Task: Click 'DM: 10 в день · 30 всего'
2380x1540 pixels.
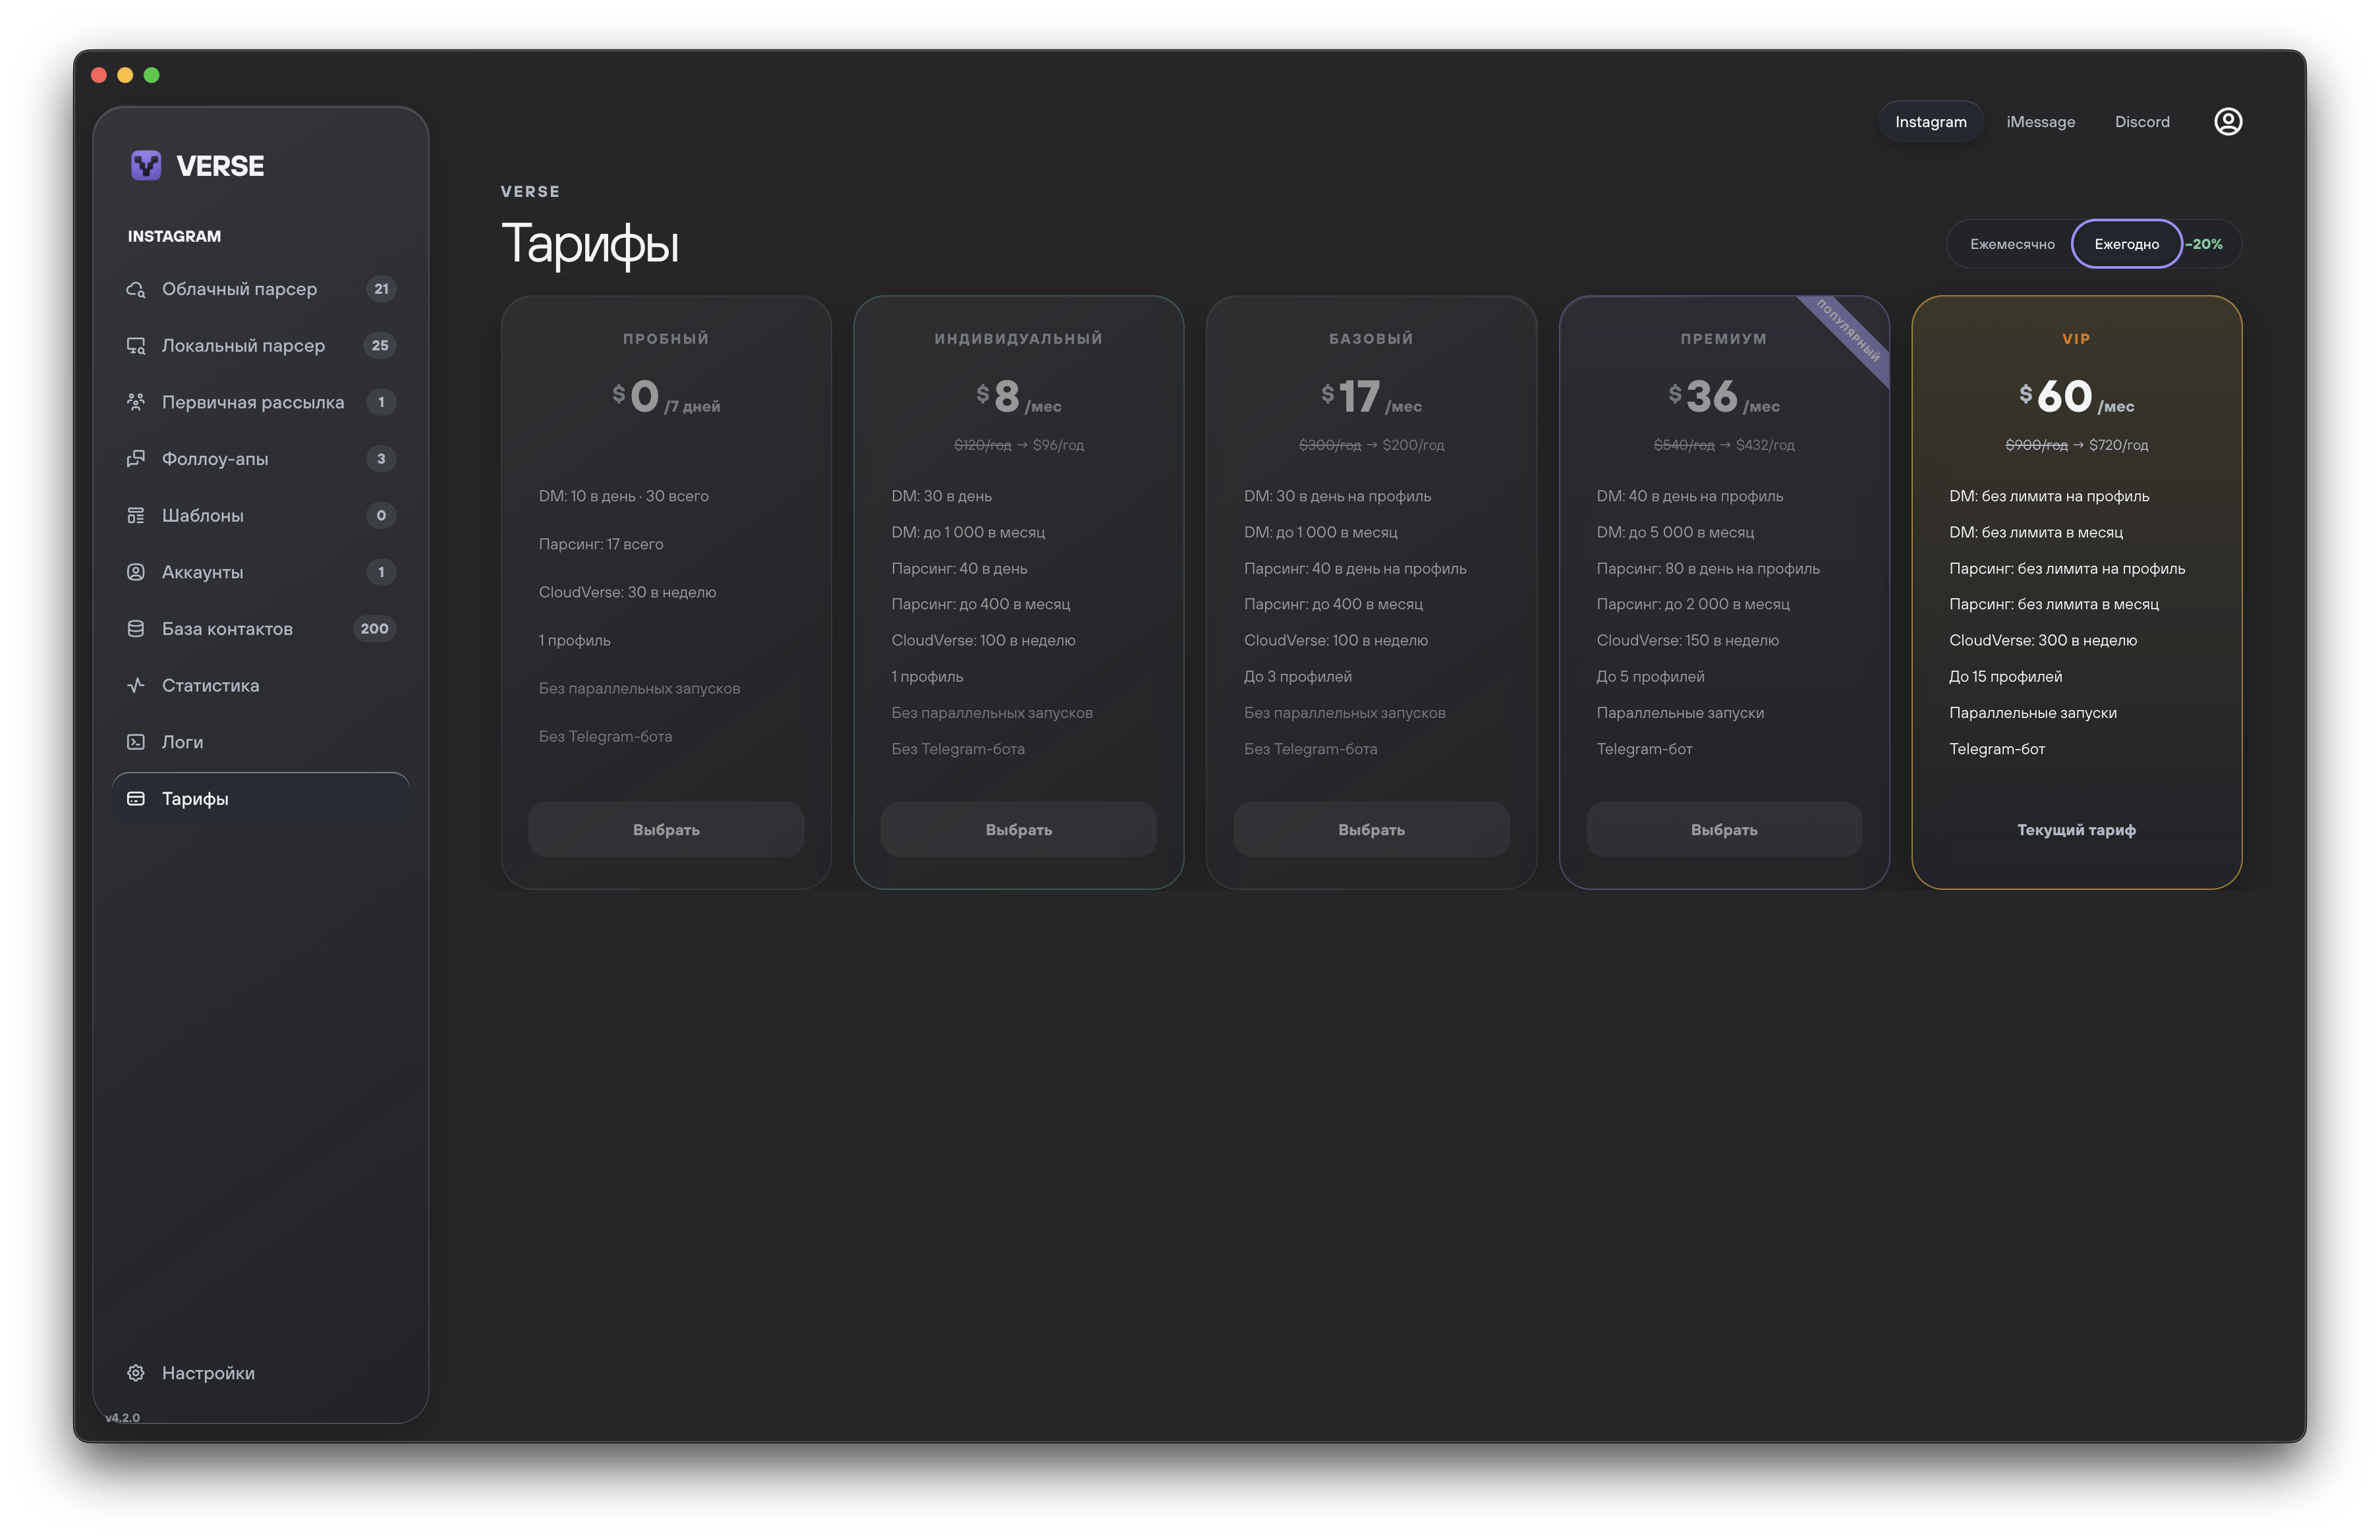Action: click(x=624, y=496)
